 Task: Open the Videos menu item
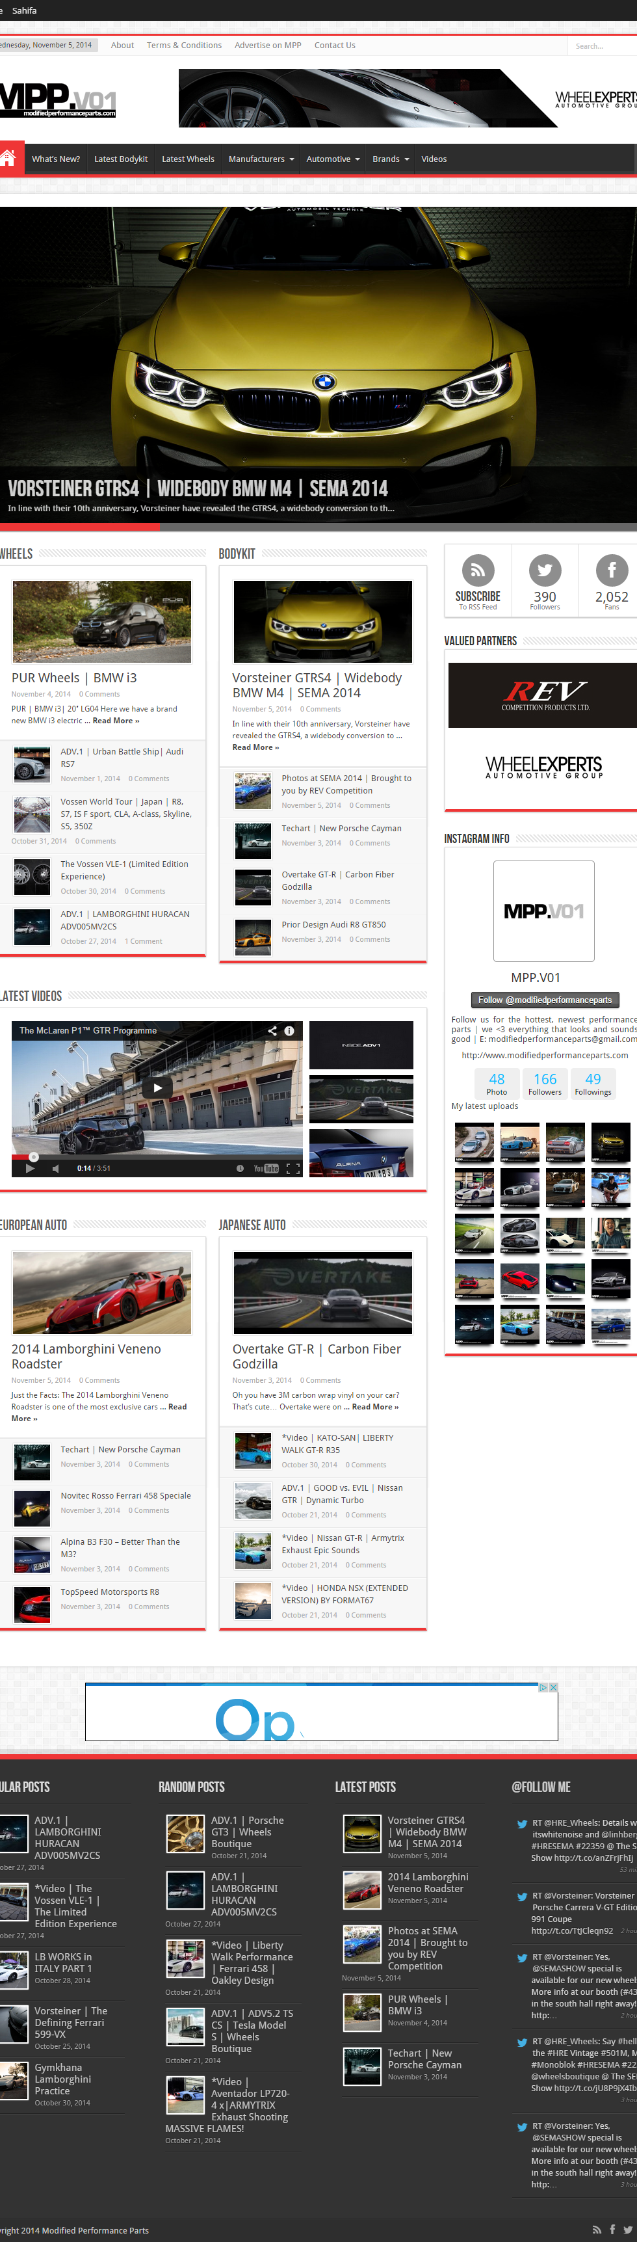pyautogui.click(x=434, y=159)
